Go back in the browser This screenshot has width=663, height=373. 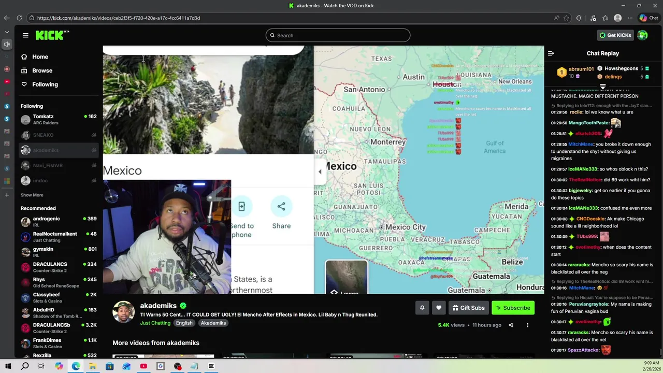pyautogui.click(x=6, y=18)
